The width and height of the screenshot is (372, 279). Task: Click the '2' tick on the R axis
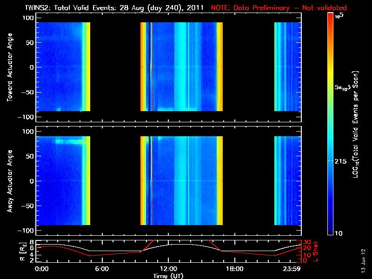click(32, 260)
